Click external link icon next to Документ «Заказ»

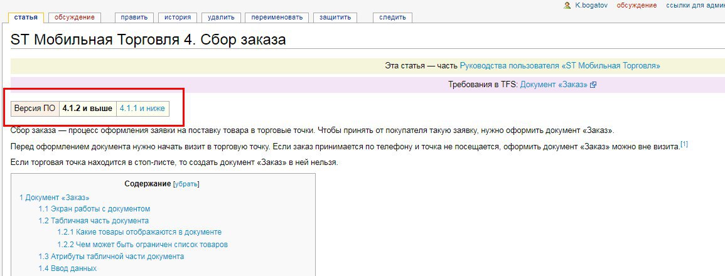click(x=593, y=85)
